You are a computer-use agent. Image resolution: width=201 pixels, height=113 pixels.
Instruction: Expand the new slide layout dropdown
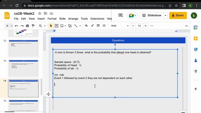click(x=12, y=26)
